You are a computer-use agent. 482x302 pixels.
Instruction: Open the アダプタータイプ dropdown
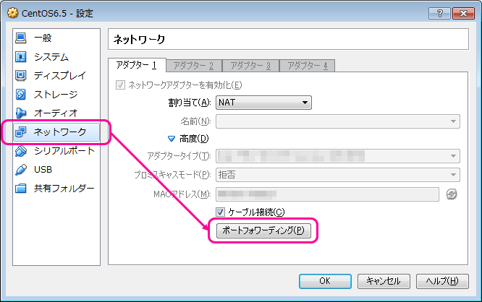pos(338,156)
